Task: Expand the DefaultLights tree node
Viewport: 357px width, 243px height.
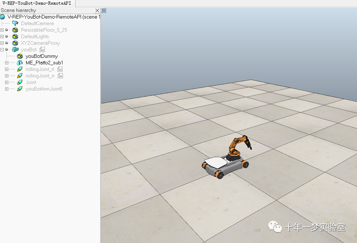Action: pos(2,36)
